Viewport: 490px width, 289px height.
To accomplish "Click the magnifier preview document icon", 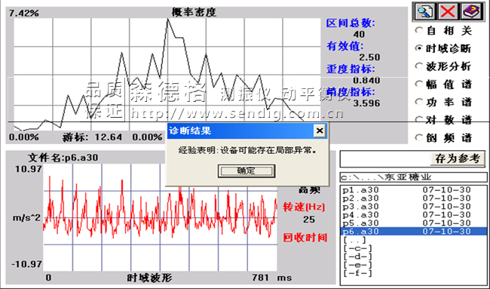I will tap(424, 11).
